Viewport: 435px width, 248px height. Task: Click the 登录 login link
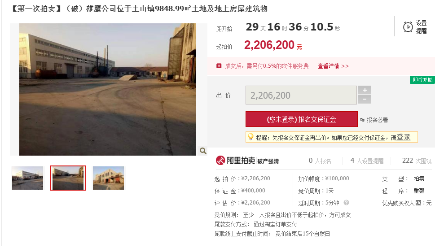coord(404,137)
